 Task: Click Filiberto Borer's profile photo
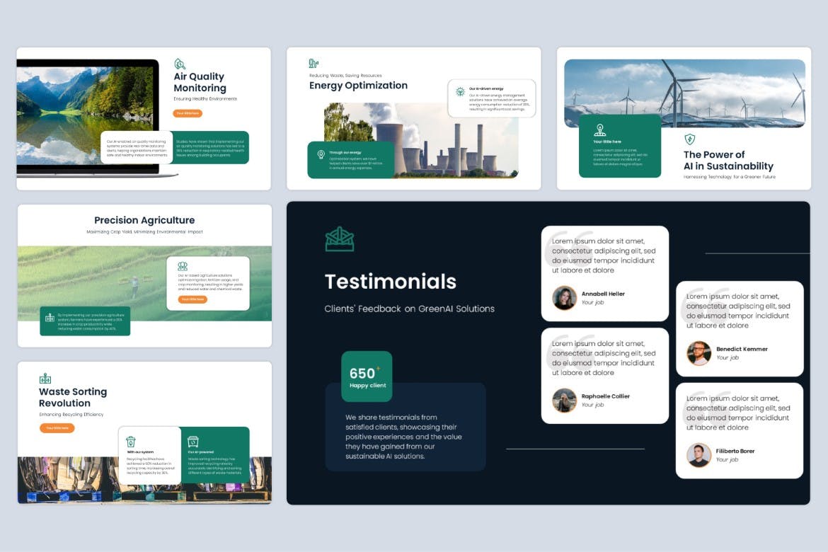point(698,455)
